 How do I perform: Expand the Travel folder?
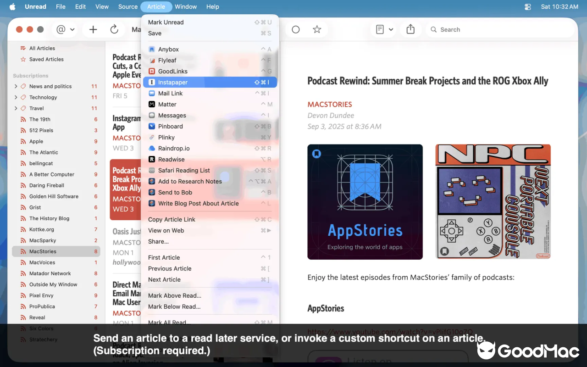[16, 108]
